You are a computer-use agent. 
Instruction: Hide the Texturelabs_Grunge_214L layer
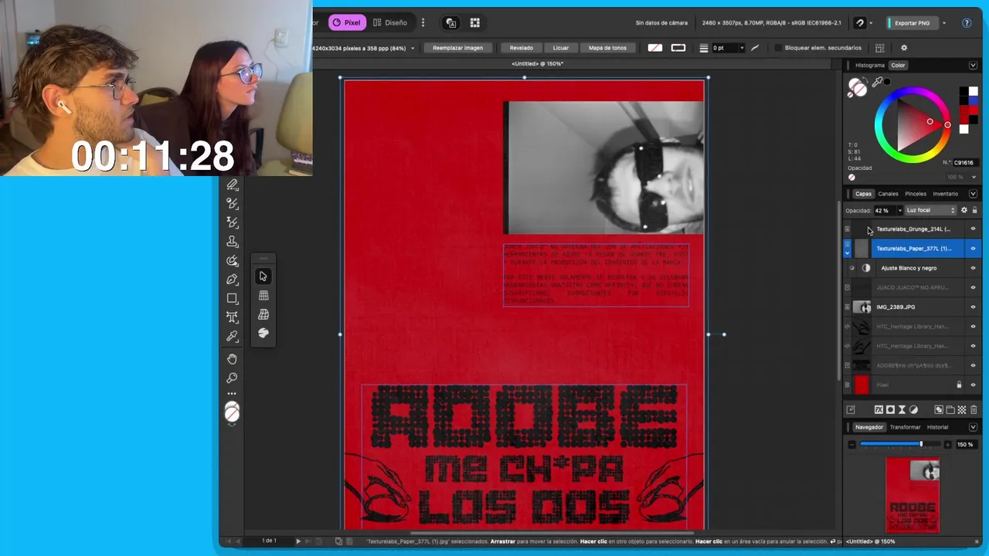click(x=973, y=229)
